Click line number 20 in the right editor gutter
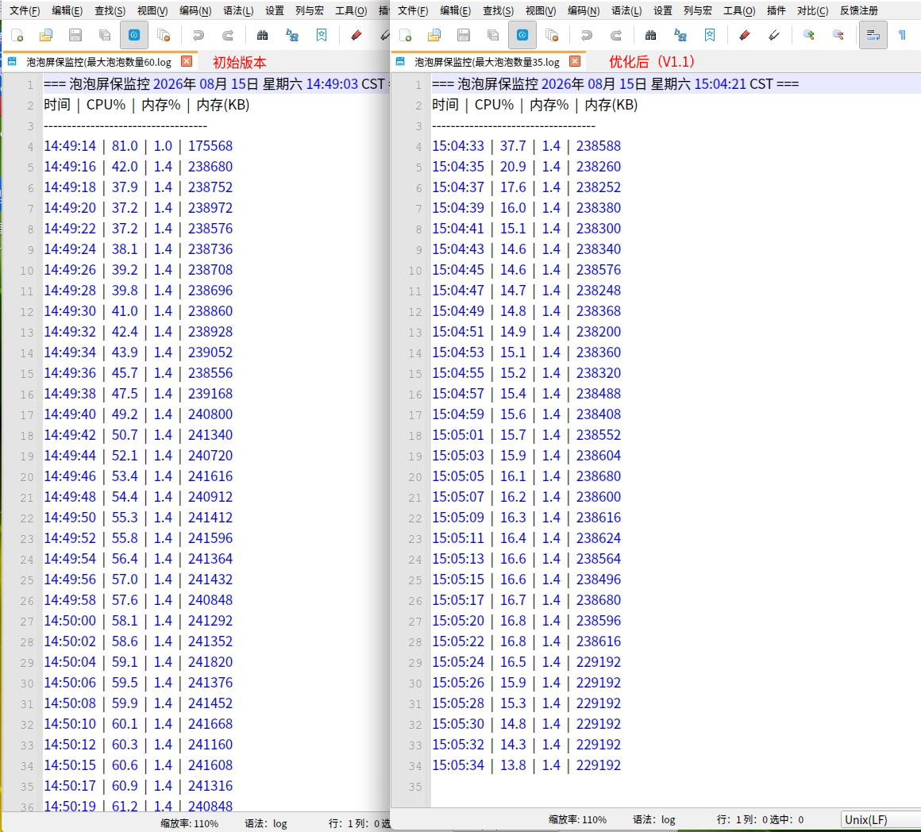 coord(414,477)
